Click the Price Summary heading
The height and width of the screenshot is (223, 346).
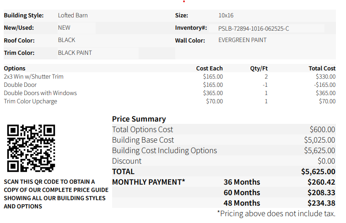(x=139, y=119)
